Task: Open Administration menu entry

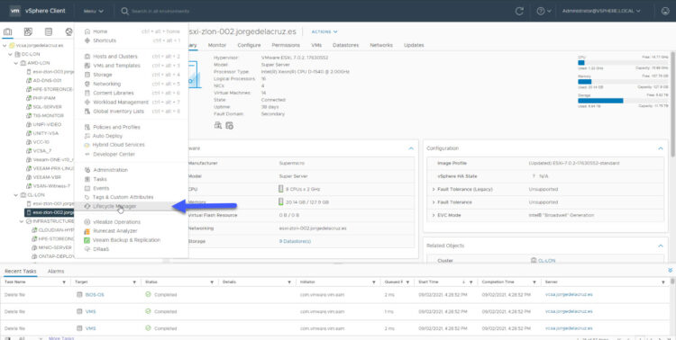Action: click(110, 170)
